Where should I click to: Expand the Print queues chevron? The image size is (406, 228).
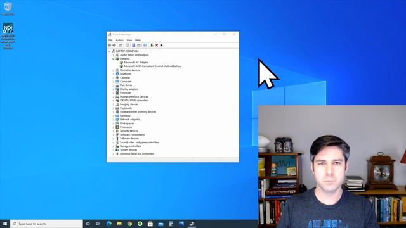tap(113, 123)
